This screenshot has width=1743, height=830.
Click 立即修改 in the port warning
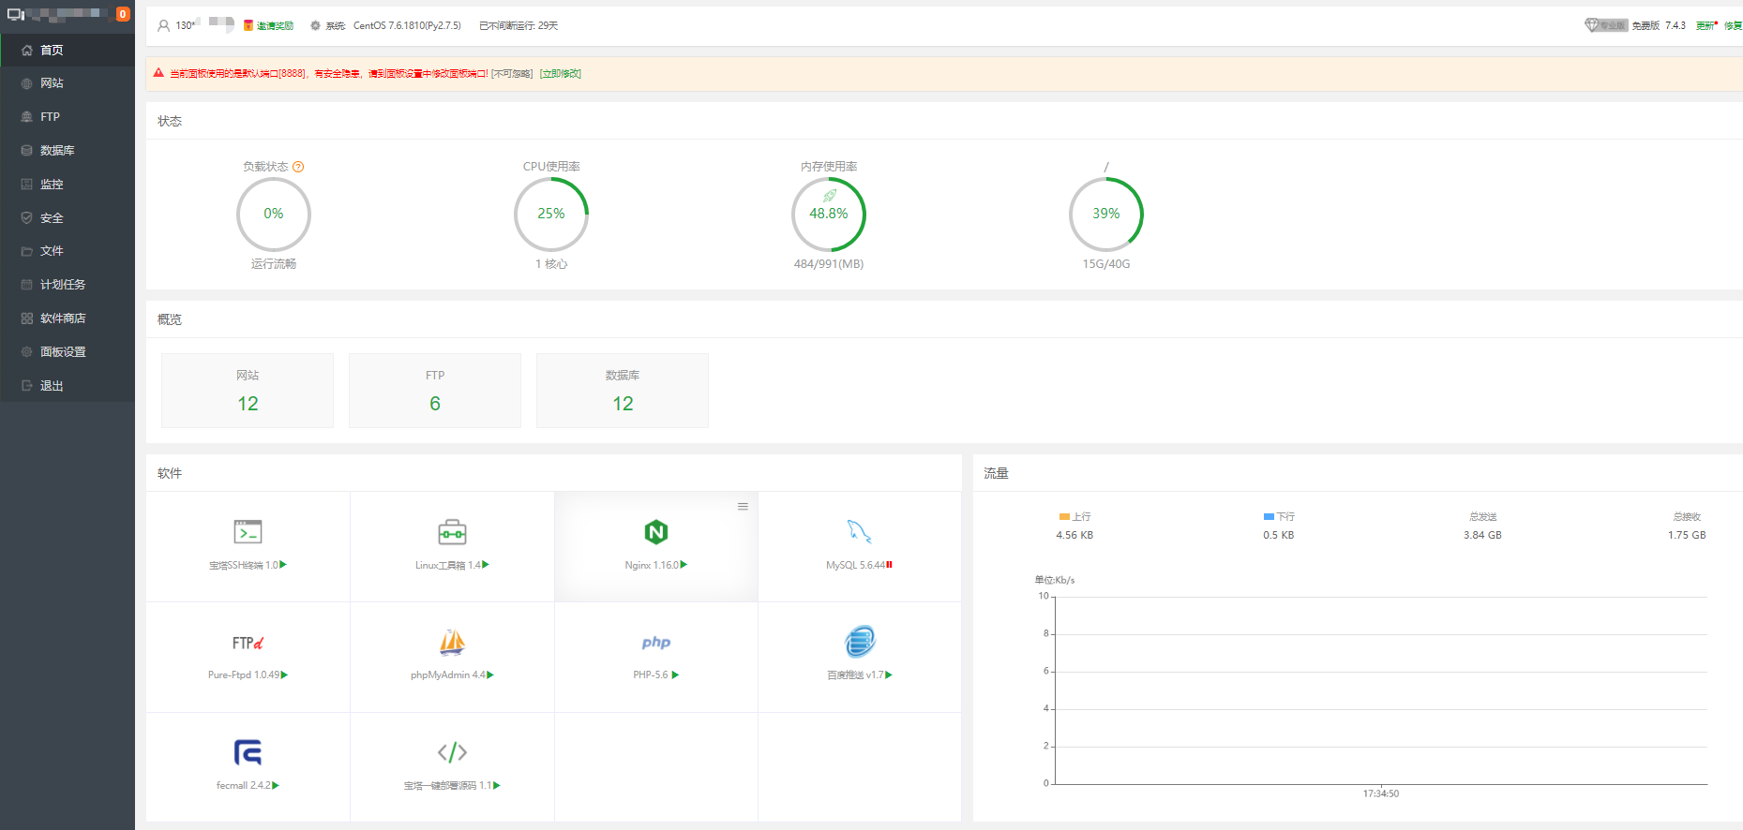tap(561, 74)
